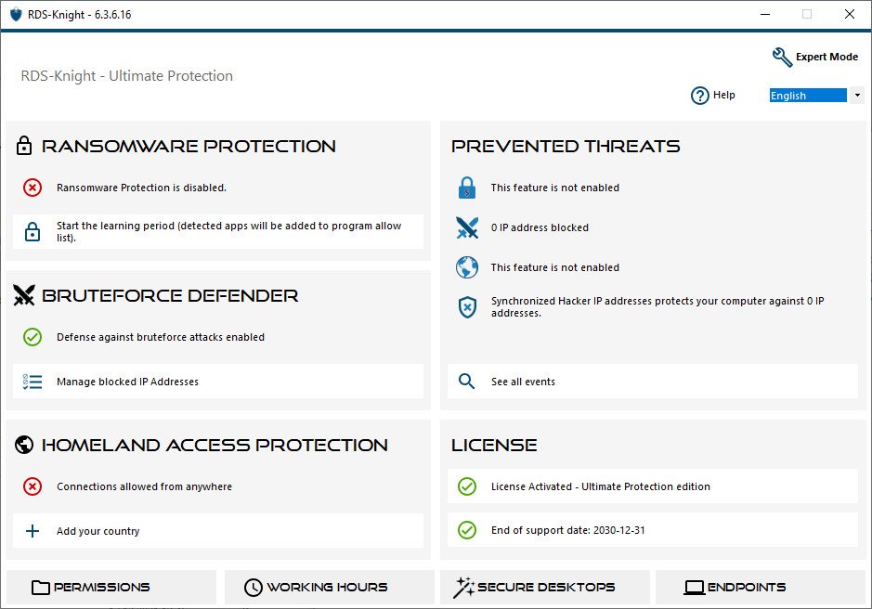Click Connections allowed from anywhere text
872x609 pixels.
[144, 486]
